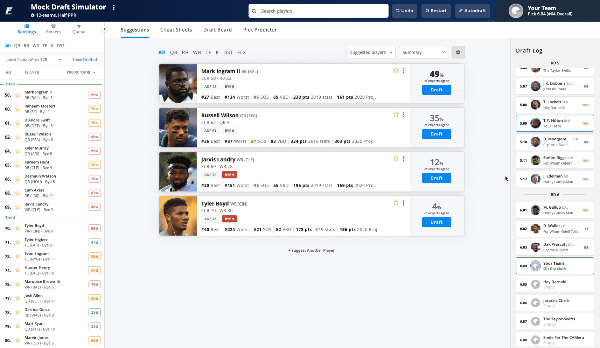Click Cam Akers in the rankings list
The height and width of the screenshot is (348, 600).
click(34, 190)
